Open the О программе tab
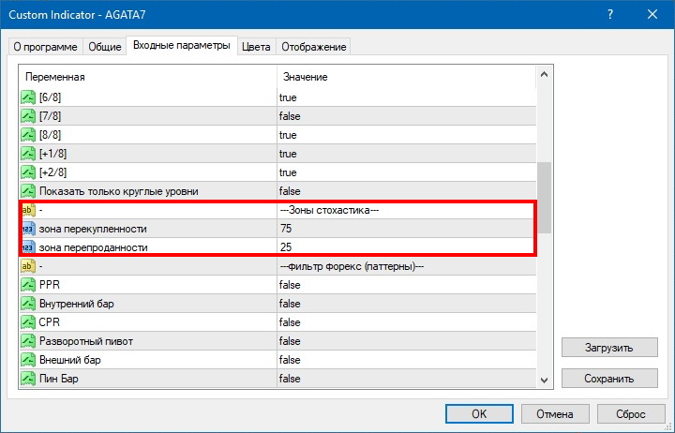Image resolution: width=675 pixels, height=433 pixels. pos(45,47)
